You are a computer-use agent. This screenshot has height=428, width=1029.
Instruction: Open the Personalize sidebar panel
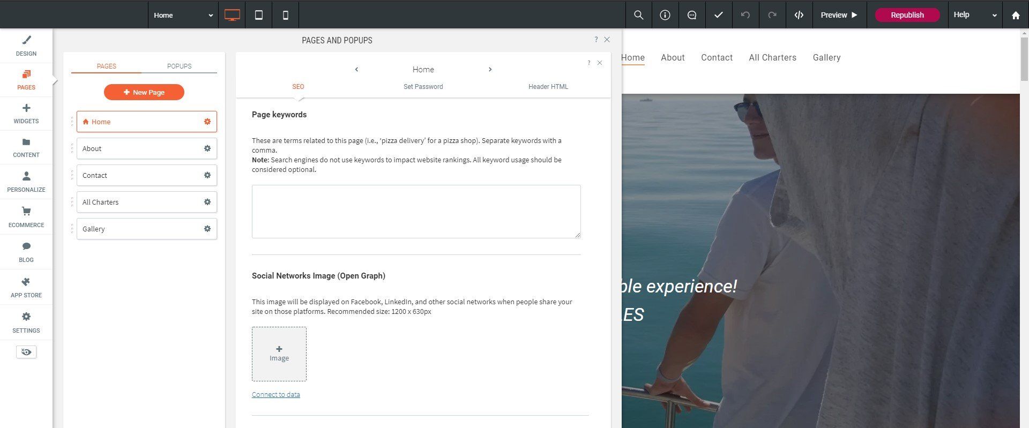point(26,182)
